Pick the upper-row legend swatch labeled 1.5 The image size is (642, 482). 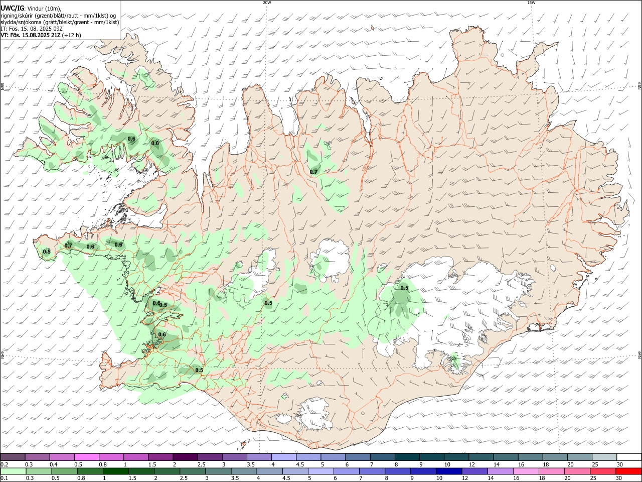[x=160, y=457]
